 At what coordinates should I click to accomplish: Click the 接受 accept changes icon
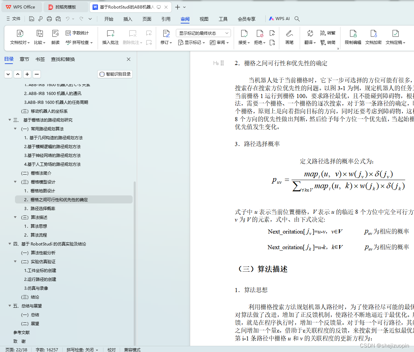[244, 33]
